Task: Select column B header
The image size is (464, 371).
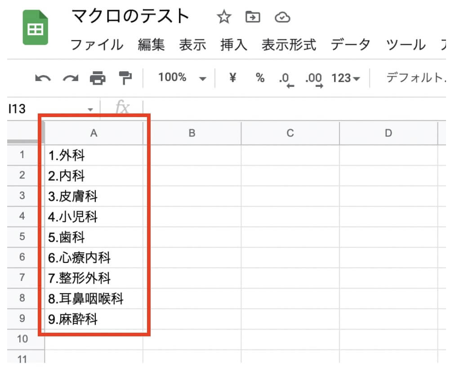Action: [x=192, y=133]
